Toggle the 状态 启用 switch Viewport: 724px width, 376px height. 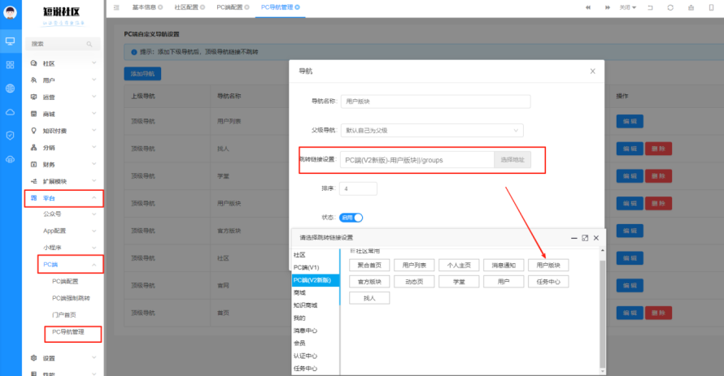coord(351,218)
